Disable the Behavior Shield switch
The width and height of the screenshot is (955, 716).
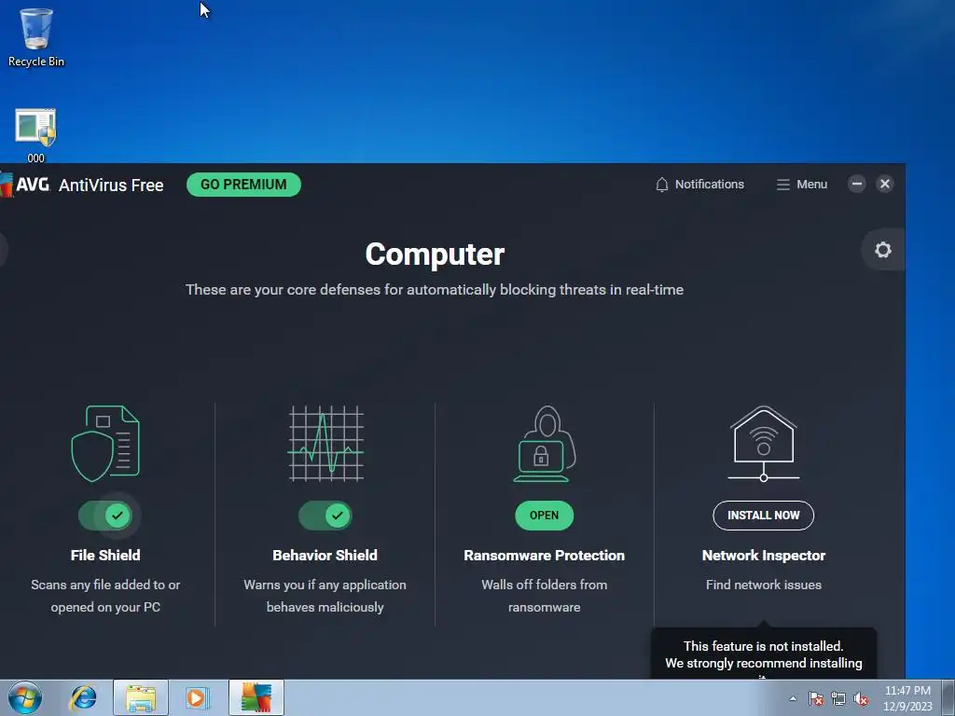(x=325, y=516)
